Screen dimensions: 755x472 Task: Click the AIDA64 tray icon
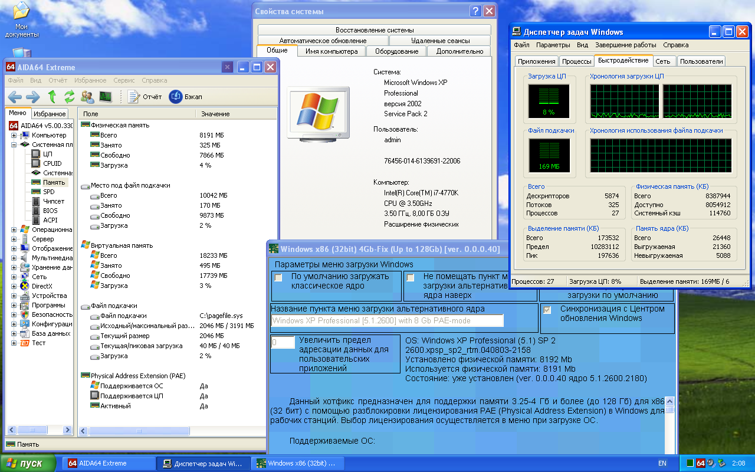coord(701,464)
